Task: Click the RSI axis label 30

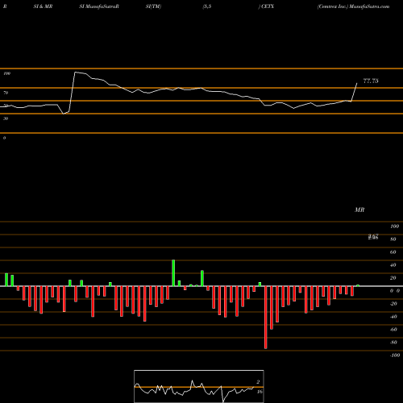Action: pyautogui.click(x=6, y=118)
